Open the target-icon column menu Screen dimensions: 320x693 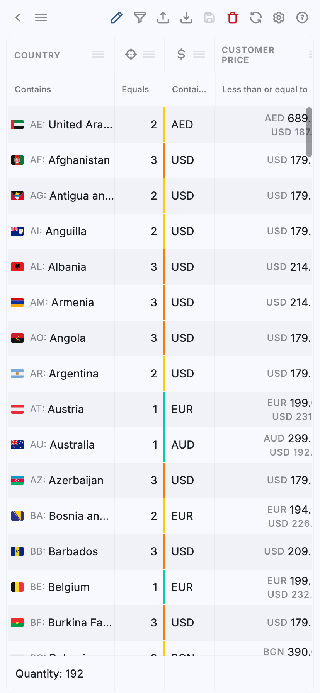pyautogui.click(x=149, y=55)
